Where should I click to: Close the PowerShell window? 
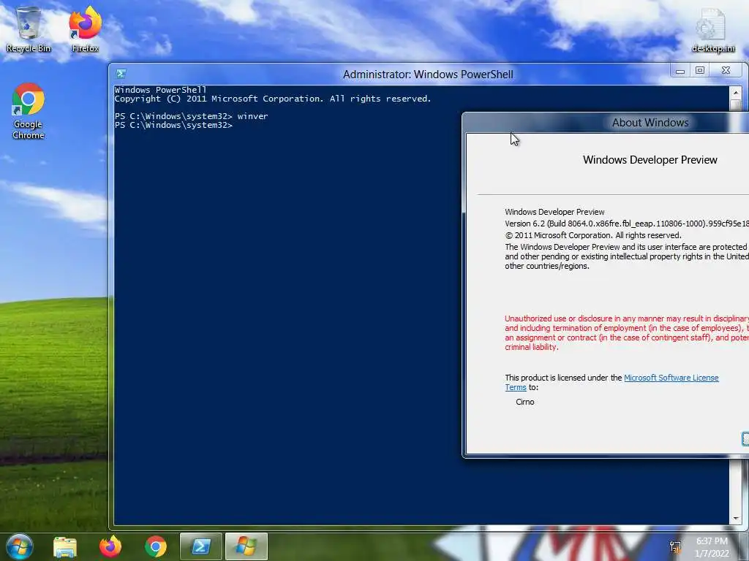click(x=726, y=71)
